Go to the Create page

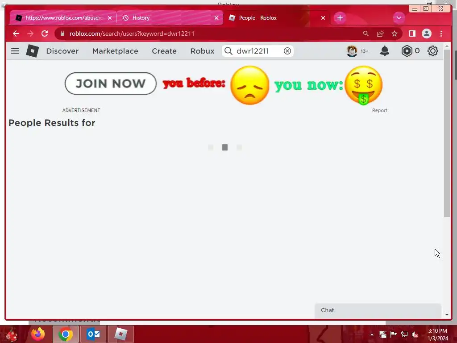(x=164, y=51)
